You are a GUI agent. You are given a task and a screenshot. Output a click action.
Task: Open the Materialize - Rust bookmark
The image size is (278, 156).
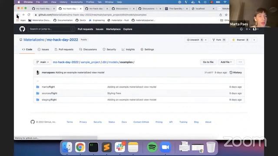pos(118,20)
